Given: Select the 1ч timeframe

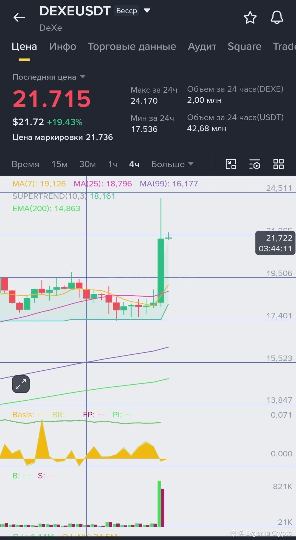Looking at the screenshot, I should (x=113, y=164).
